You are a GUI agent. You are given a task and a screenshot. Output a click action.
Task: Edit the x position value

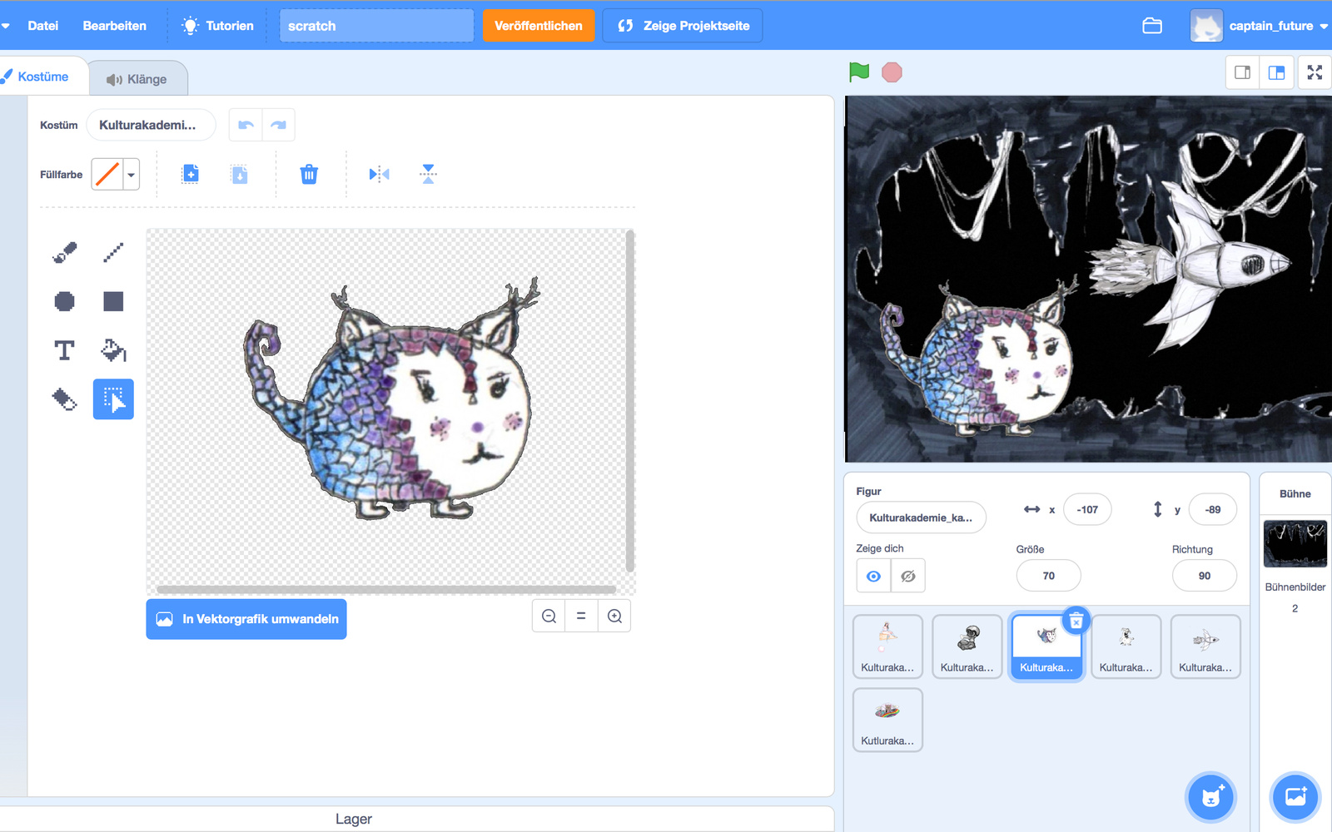point(1087,509)
